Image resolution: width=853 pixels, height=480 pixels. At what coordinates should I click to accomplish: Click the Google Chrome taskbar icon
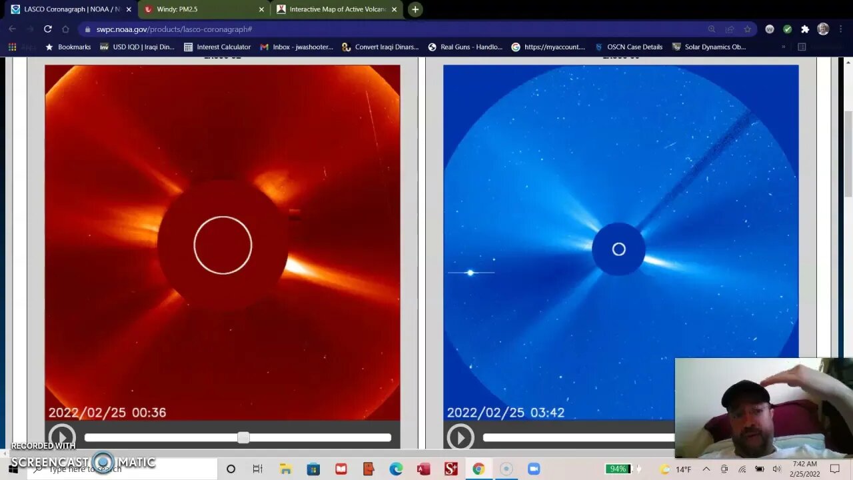(478, 469)
